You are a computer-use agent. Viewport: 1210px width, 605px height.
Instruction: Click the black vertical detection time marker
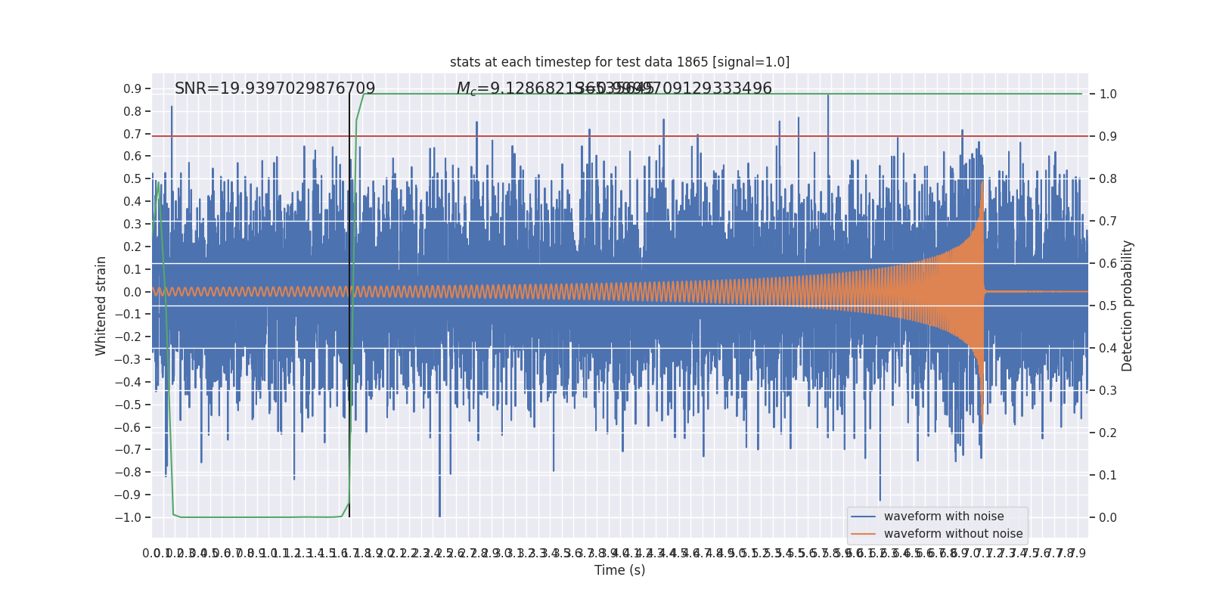pos(349,306)
